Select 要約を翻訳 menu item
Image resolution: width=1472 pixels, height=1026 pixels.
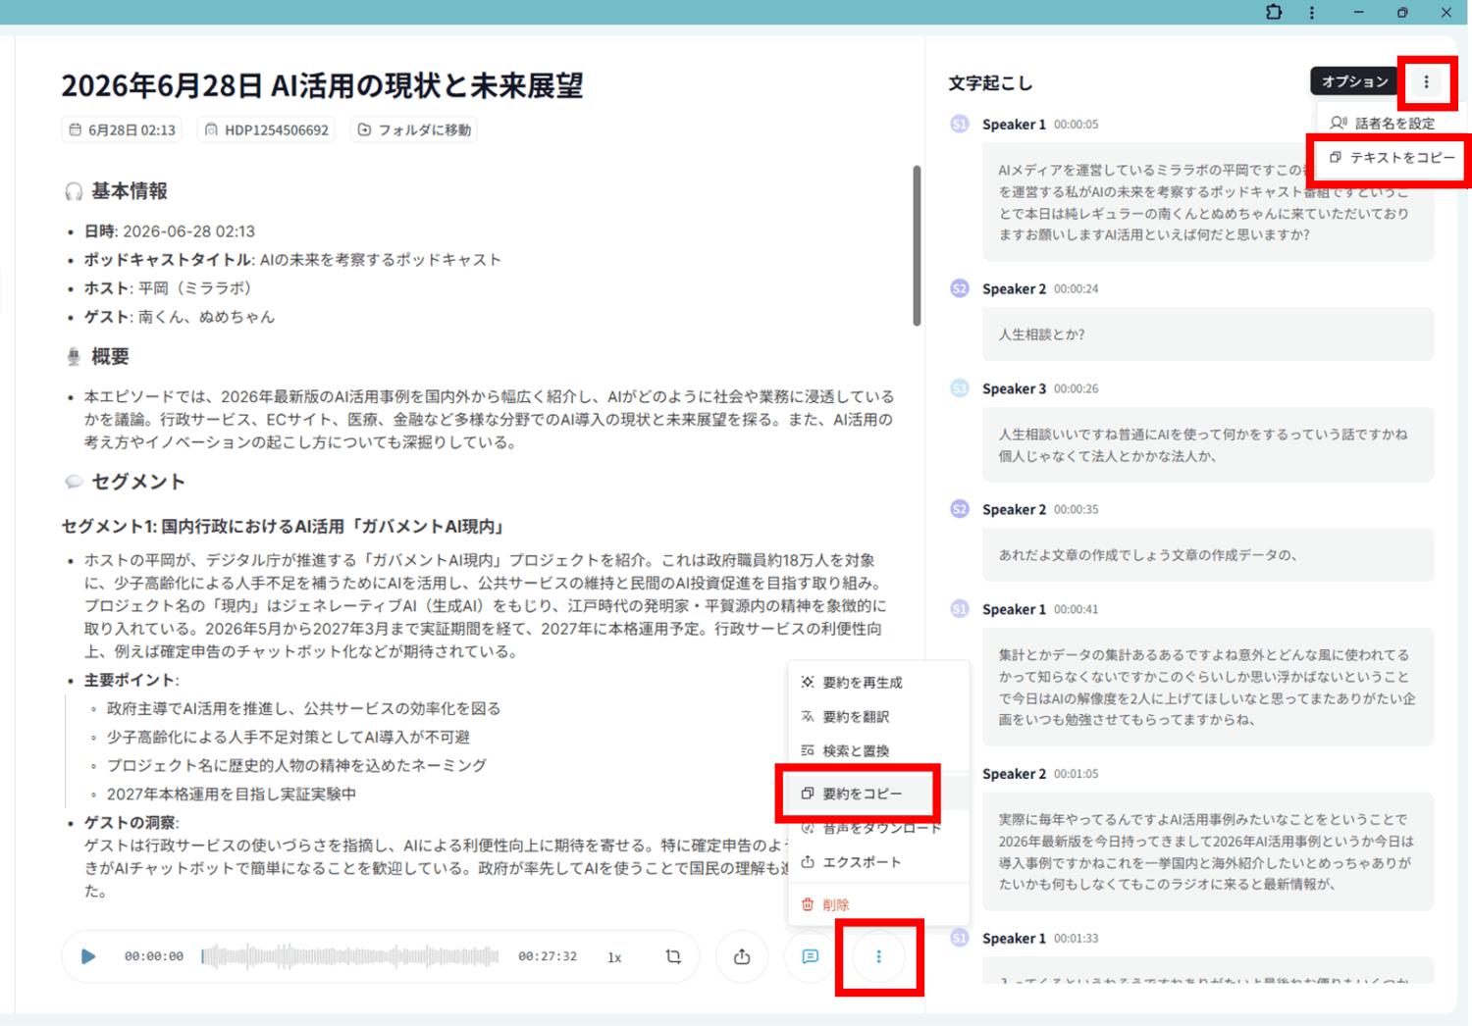878,716
